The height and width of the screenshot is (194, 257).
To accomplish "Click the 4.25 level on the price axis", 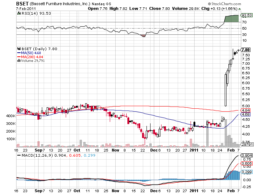I will 246,126.
